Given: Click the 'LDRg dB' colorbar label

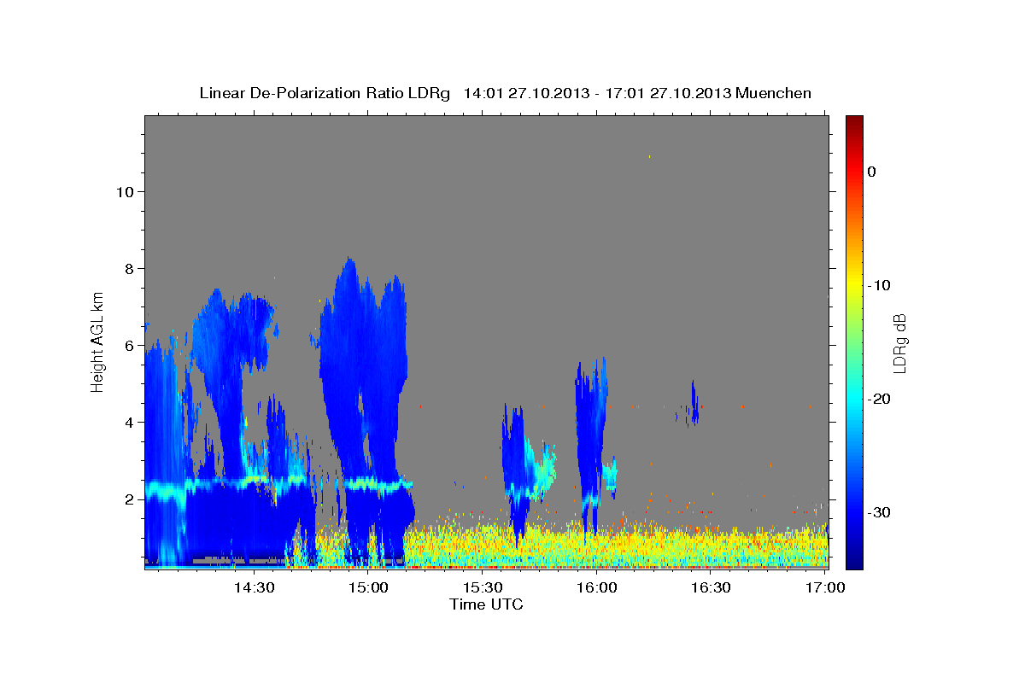Looking at the screenshot, I should (x=899, y=342).
